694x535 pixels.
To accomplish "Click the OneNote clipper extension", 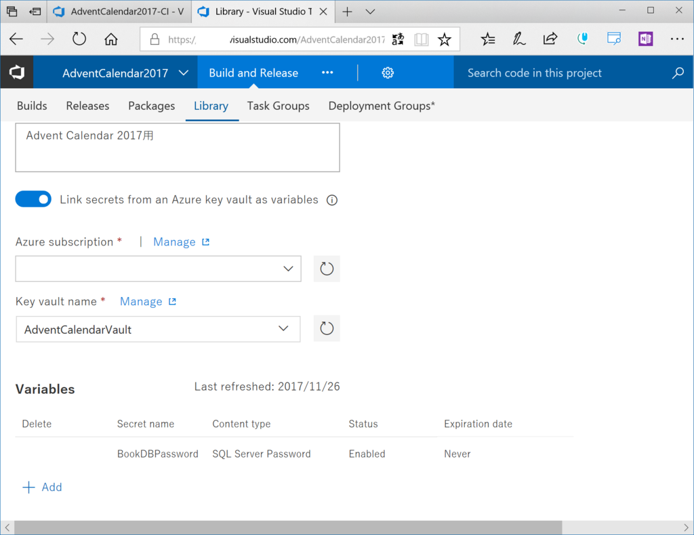I will (x=646, y=39).
